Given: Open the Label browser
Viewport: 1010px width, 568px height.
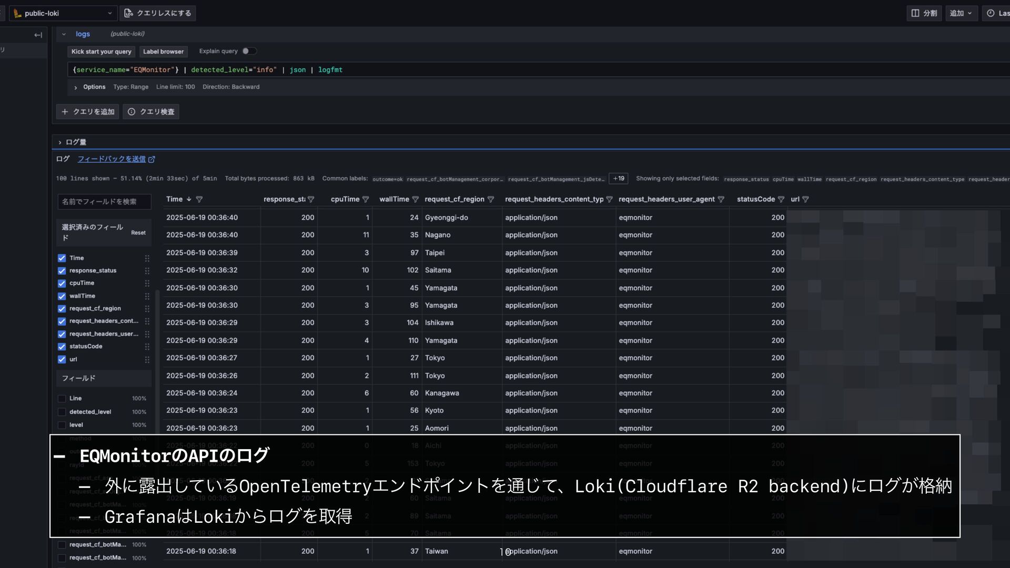Looking at the screenshot, I should [x=163, y=52].
